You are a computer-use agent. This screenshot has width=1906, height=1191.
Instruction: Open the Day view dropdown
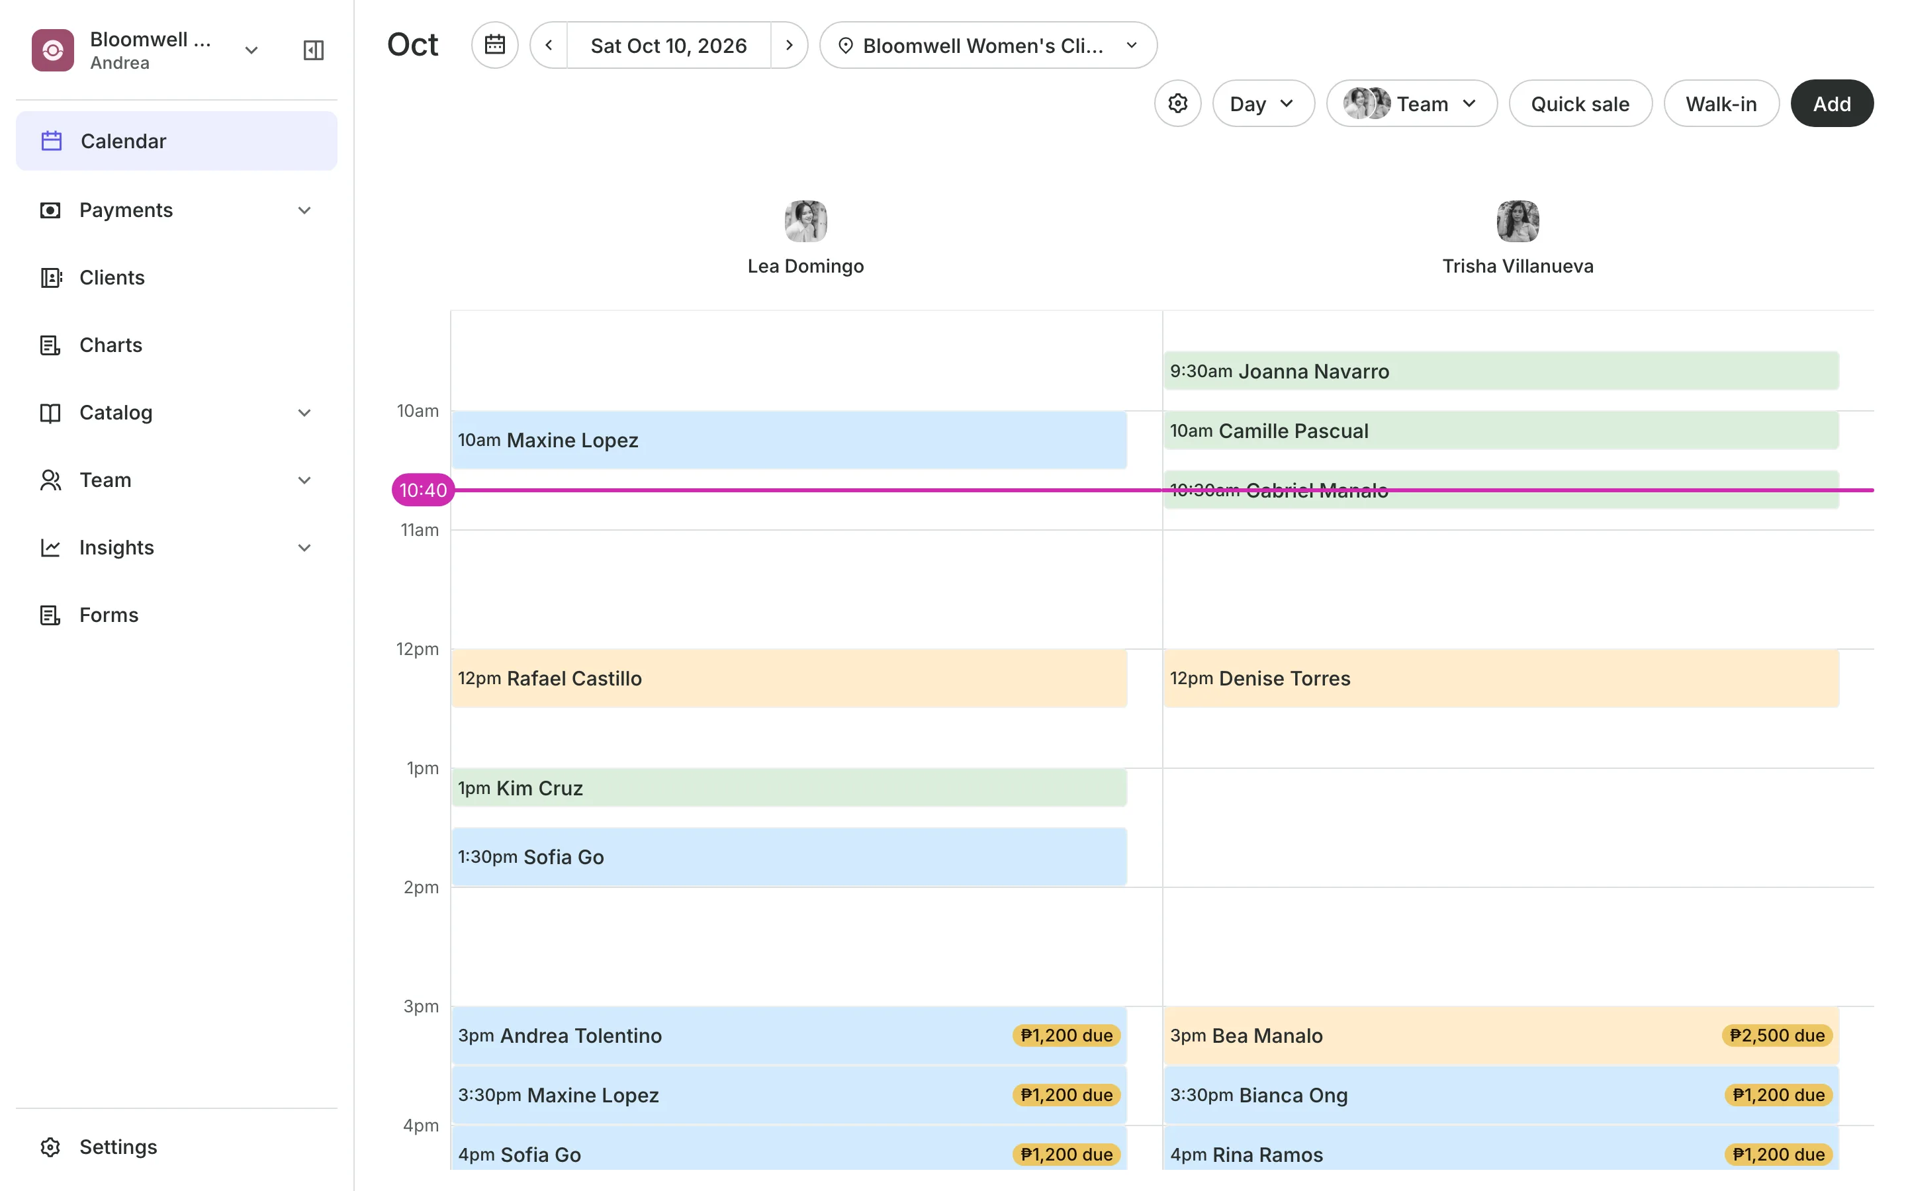[1263, 103]
